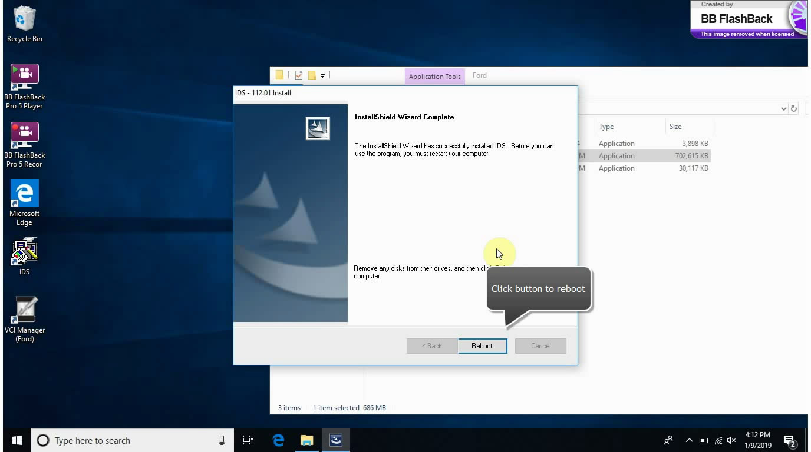Click the network icon in tray
Image resolution: width=811 pixels, height=452 pixels.
(718, 440)
